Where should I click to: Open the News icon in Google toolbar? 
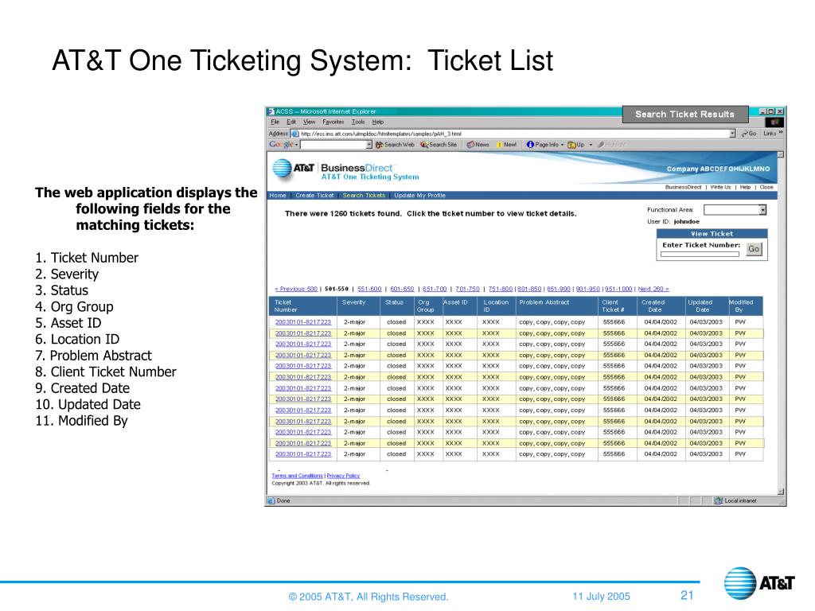point(470,145)
